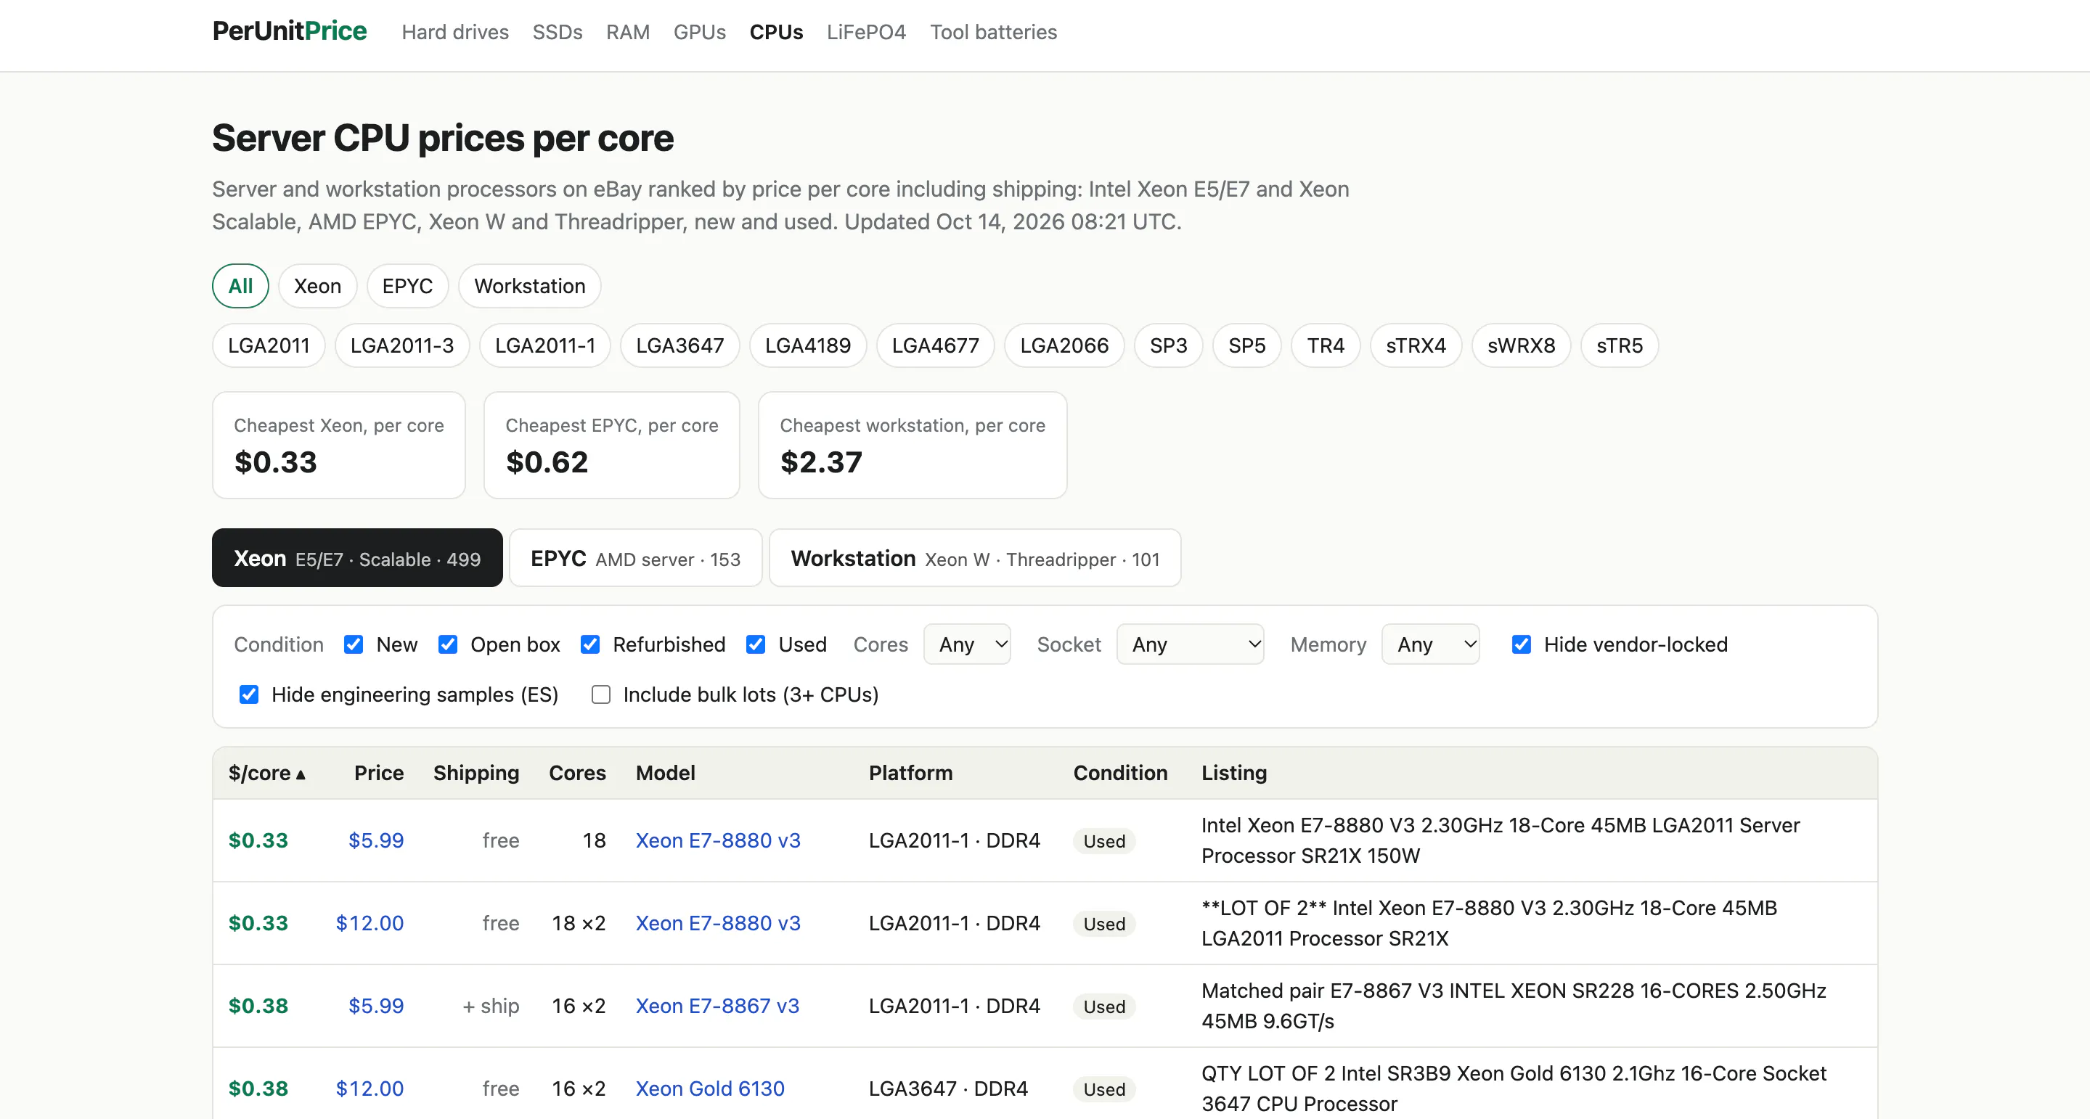Screen dimensions: 2090x1119
Task: Switch to Xeon E5/E7 Scalable tab
Action: click(x=357, y=558)
